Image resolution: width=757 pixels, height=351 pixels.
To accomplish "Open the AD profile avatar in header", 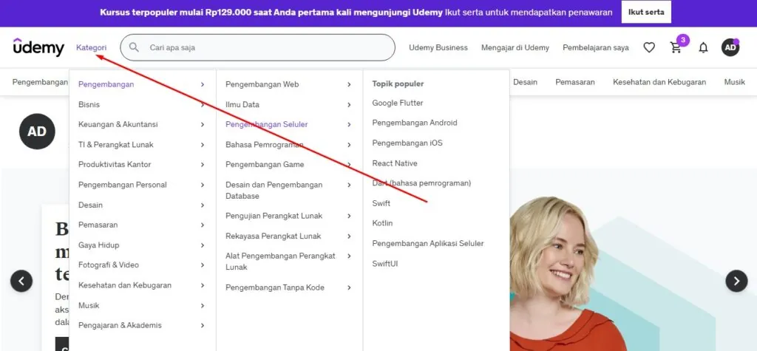I will (730, 47).
